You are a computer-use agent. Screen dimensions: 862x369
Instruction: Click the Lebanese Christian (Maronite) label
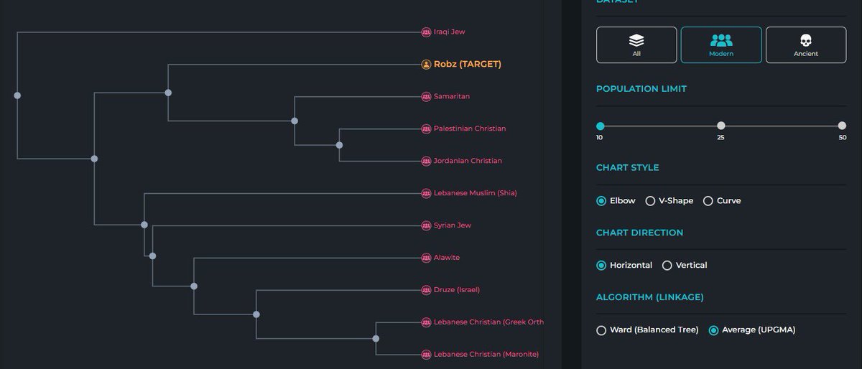[x=486, y=355]
